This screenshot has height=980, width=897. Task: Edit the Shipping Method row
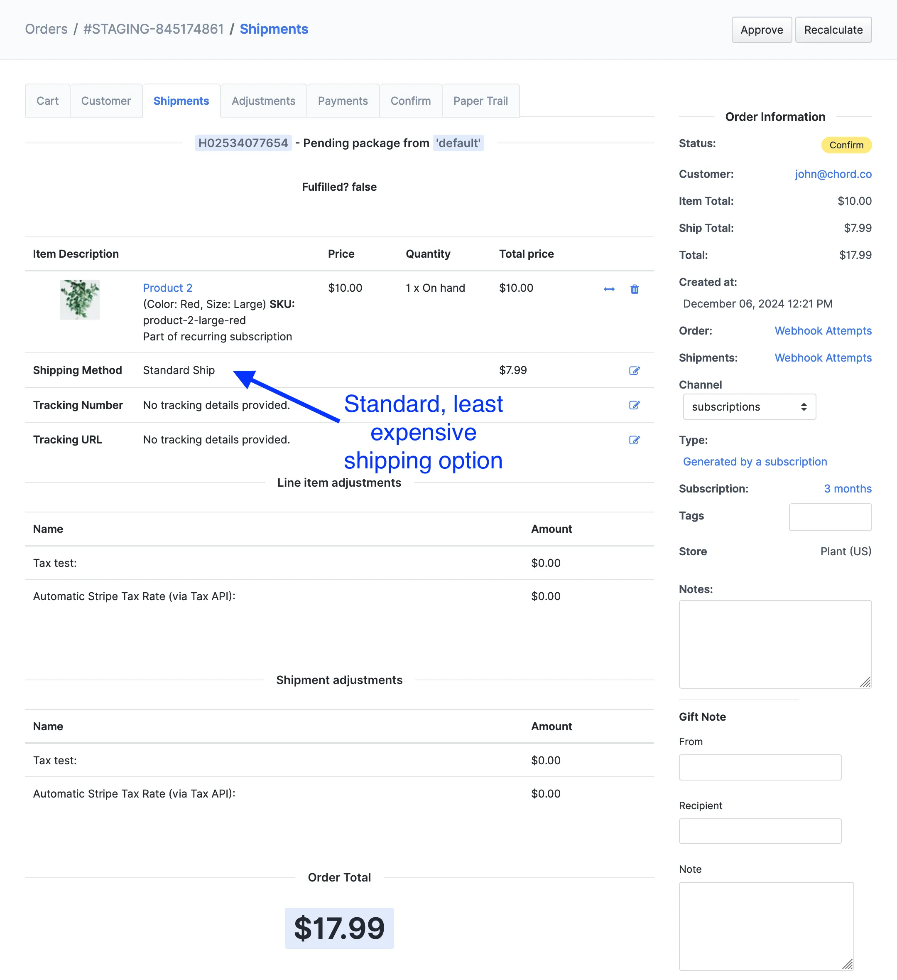[634, 370]
